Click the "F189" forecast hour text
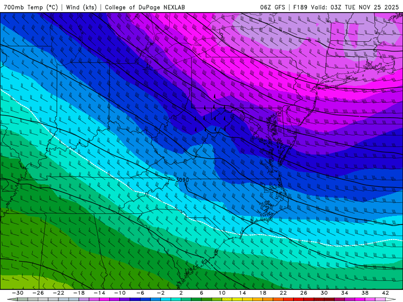Screen dimensions: 403x302 (300, 7)
